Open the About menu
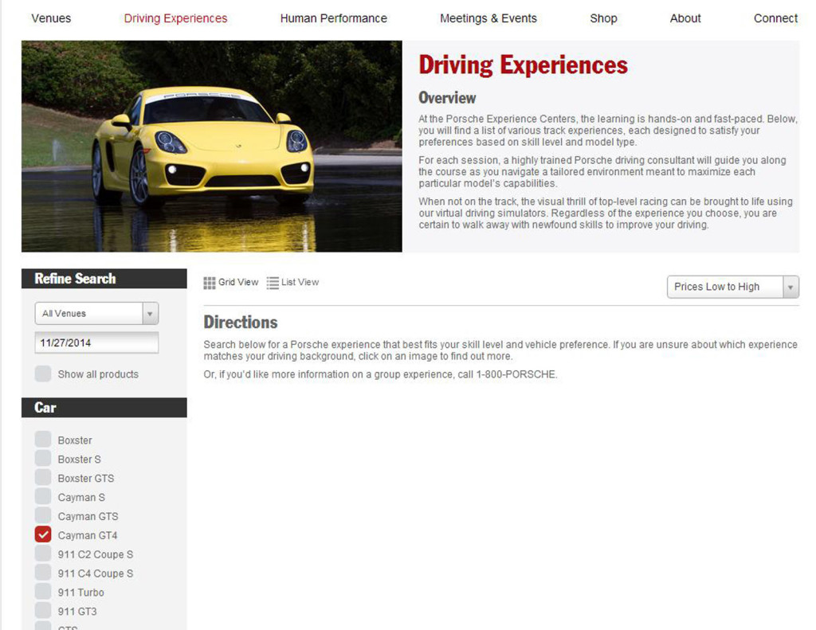Screen dimensions: 816x630 [685, 18]
